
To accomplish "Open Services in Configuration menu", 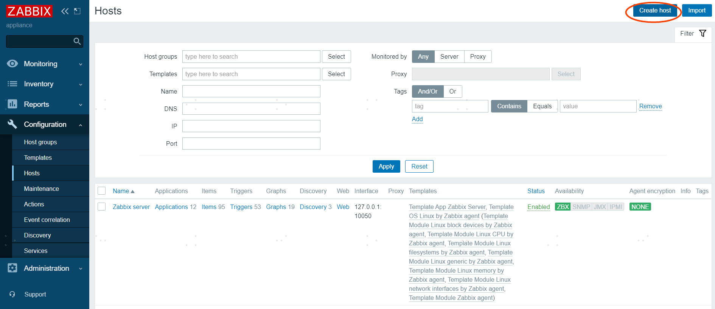I will (51, 251).
